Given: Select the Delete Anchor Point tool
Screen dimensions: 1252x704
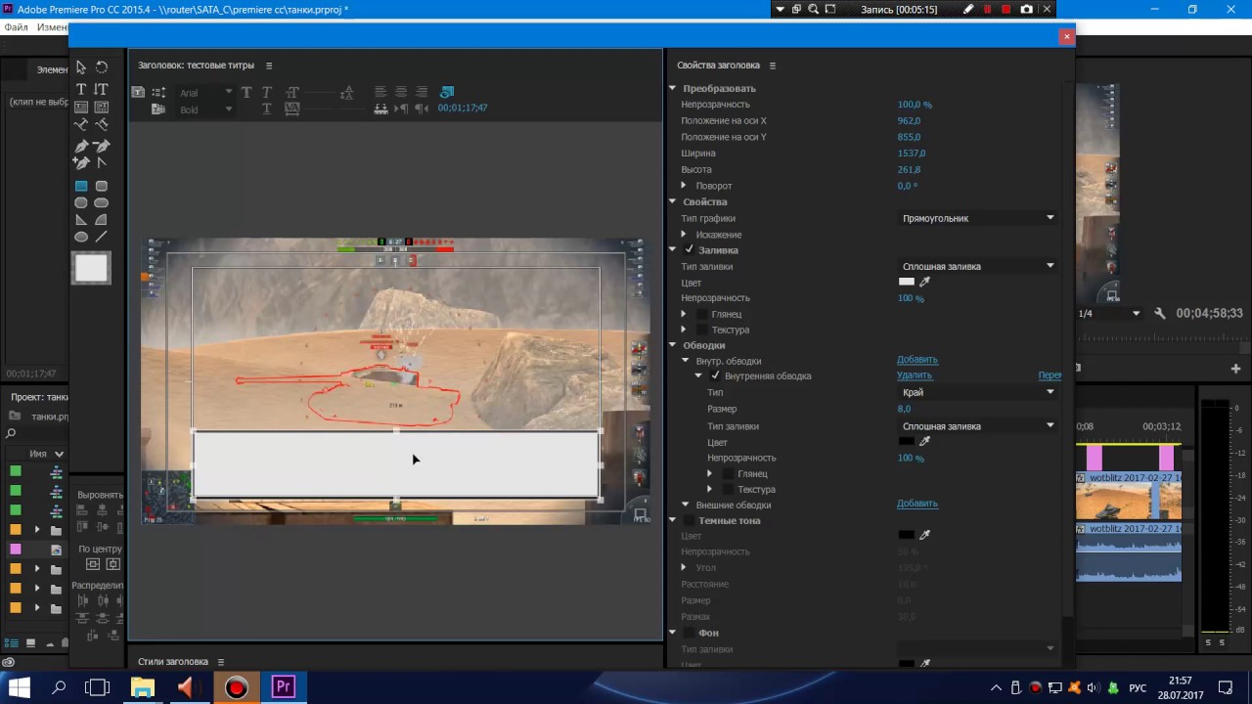Looking at the screenshot, I should coord(102,147).
